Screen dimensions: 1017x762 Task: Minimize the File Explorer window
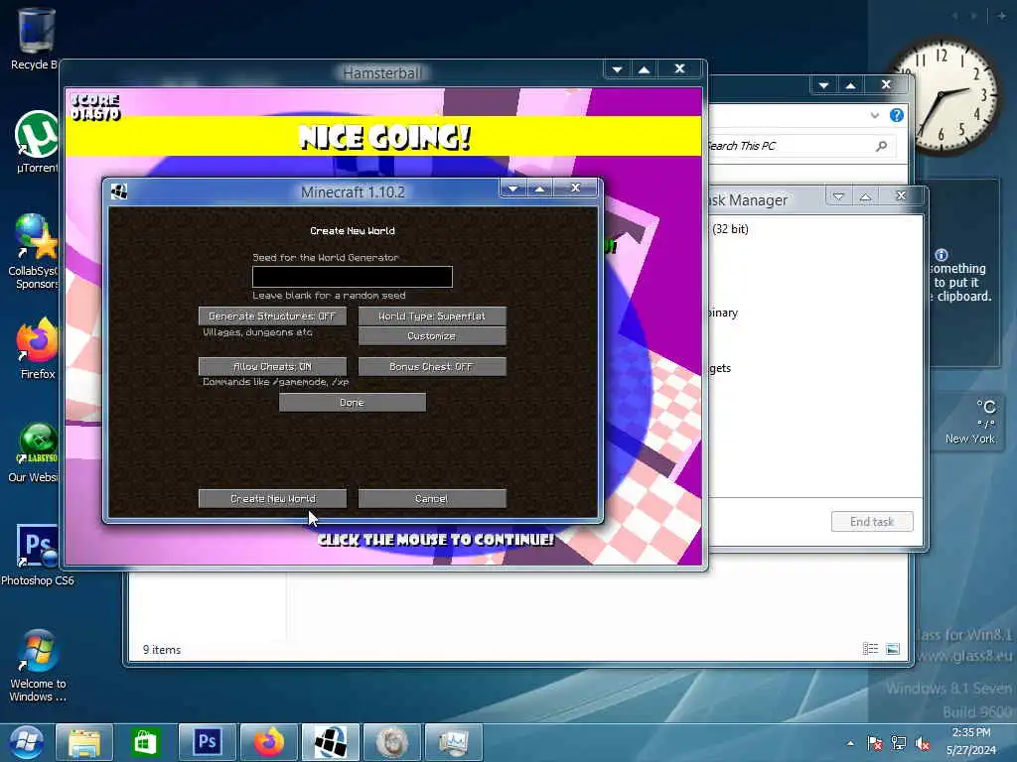[823, 85]
